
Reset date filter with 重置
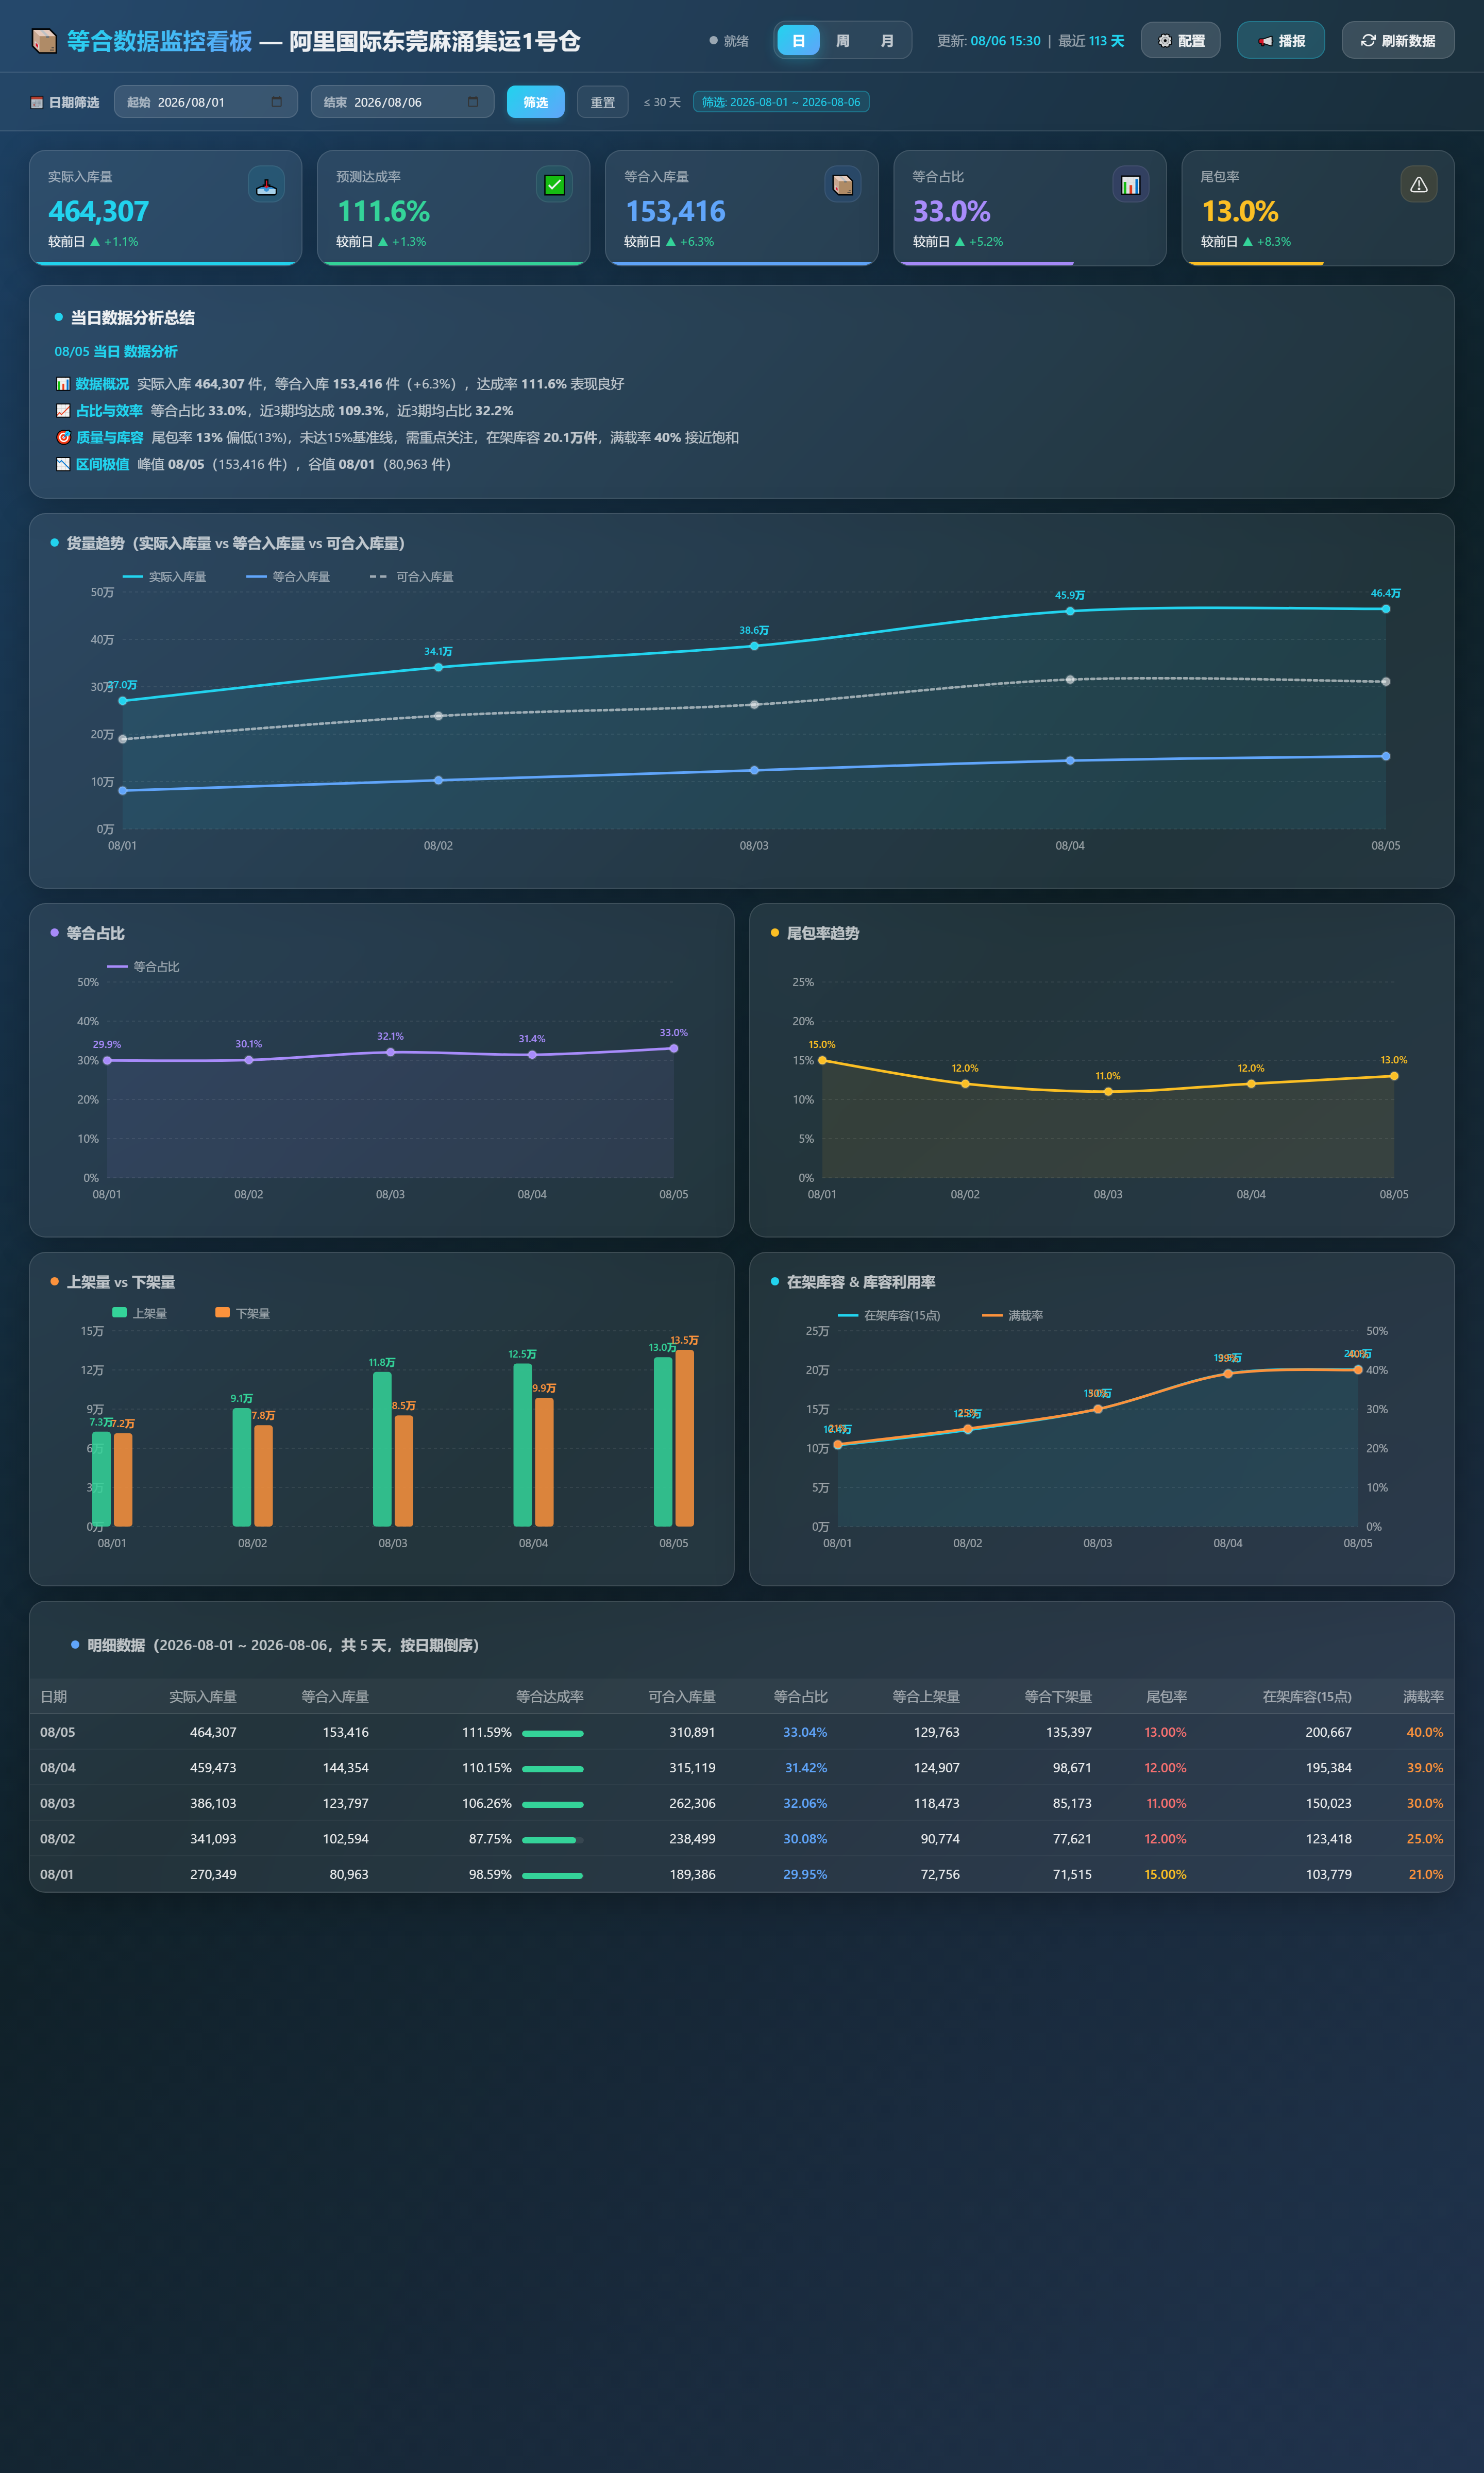[x=603, y=102]
